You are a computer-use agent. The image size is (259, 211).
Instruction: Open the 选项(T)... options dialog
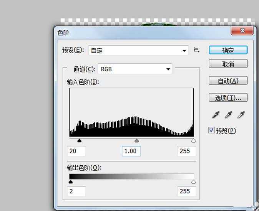228,98
